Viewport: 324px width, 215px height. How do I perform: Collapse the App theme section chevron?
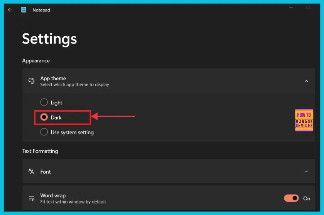tap(306, 81)
